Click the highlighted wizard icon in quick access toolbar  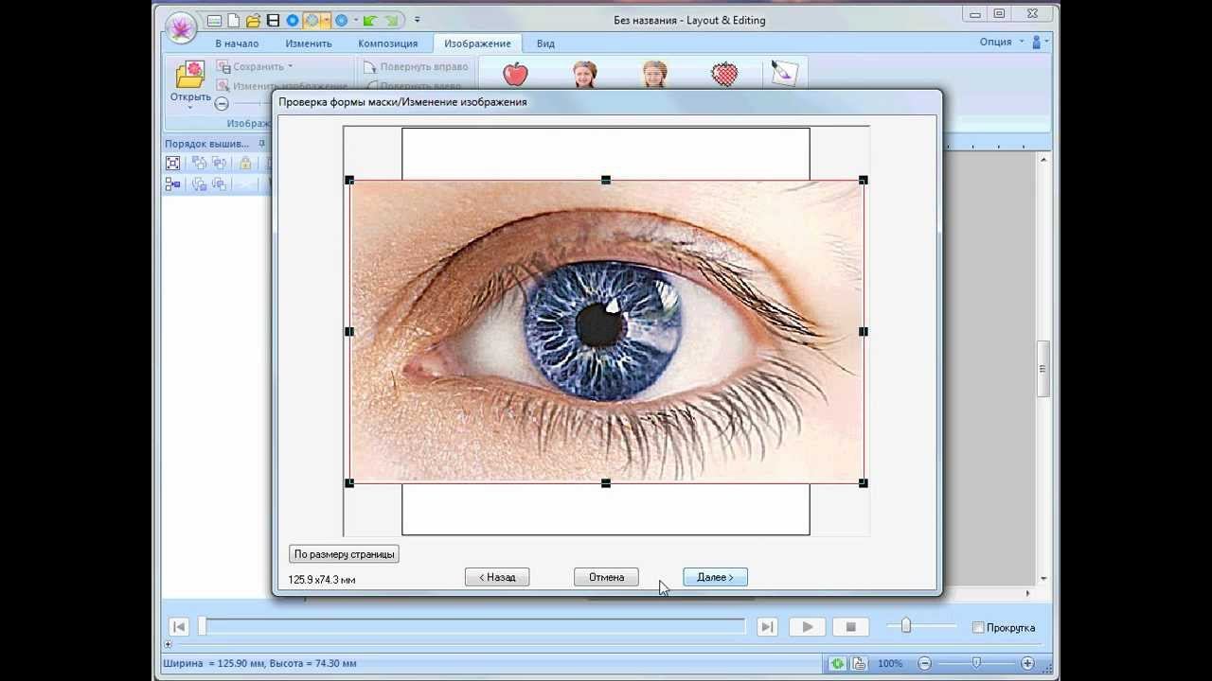[x=312, y=20]
